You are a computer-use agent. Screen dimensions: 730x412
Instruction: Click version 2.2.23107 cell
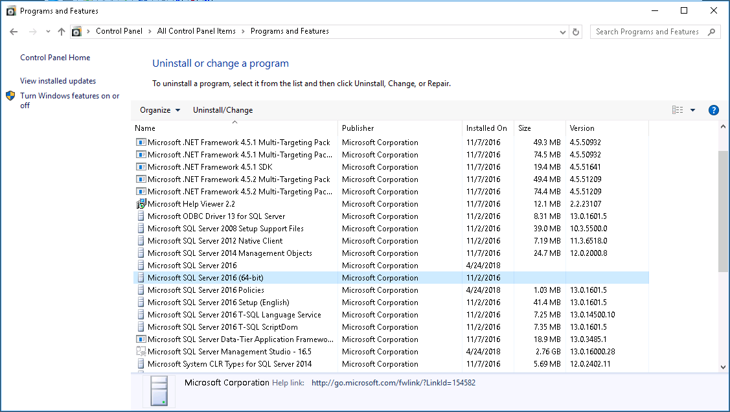pos(585,204)
